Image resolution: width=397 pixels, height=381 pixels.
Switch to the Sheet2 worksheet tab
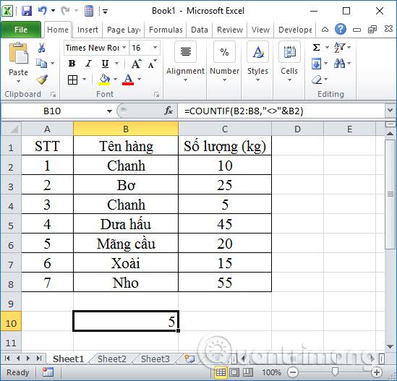point(112,359)
